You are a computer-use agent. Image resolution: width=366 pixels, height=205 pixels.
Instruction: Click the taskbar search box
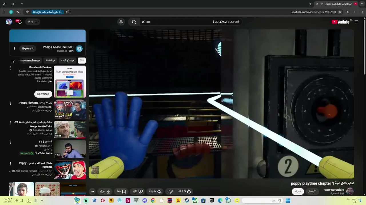pyautogui.click(x=262, y=200)
